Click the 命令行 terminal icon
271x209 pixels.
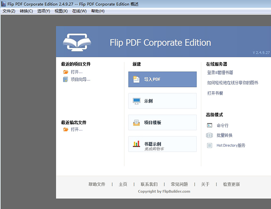pos(210,125)
